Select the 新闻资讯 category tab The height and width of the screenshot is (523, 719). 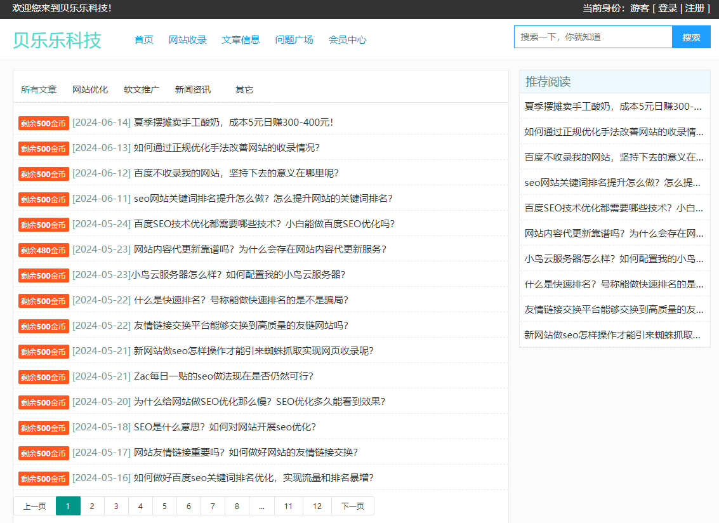tap(193, 89)
